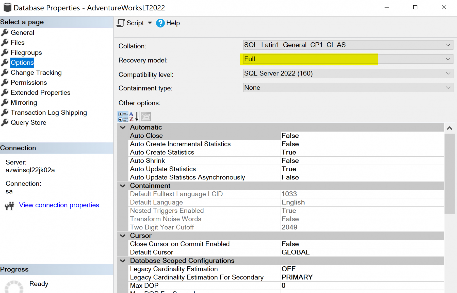Click wrench icon beside Filegroups

coord(5,52)
